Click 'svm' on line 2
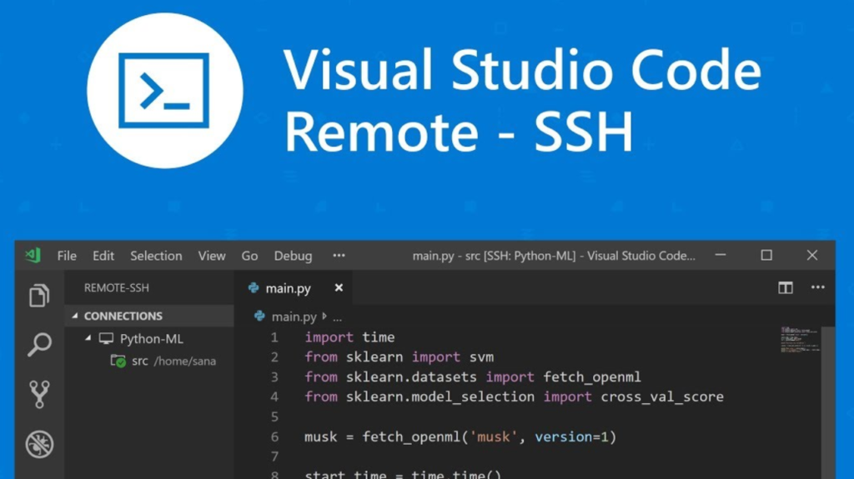 click(x=481, y=357)
